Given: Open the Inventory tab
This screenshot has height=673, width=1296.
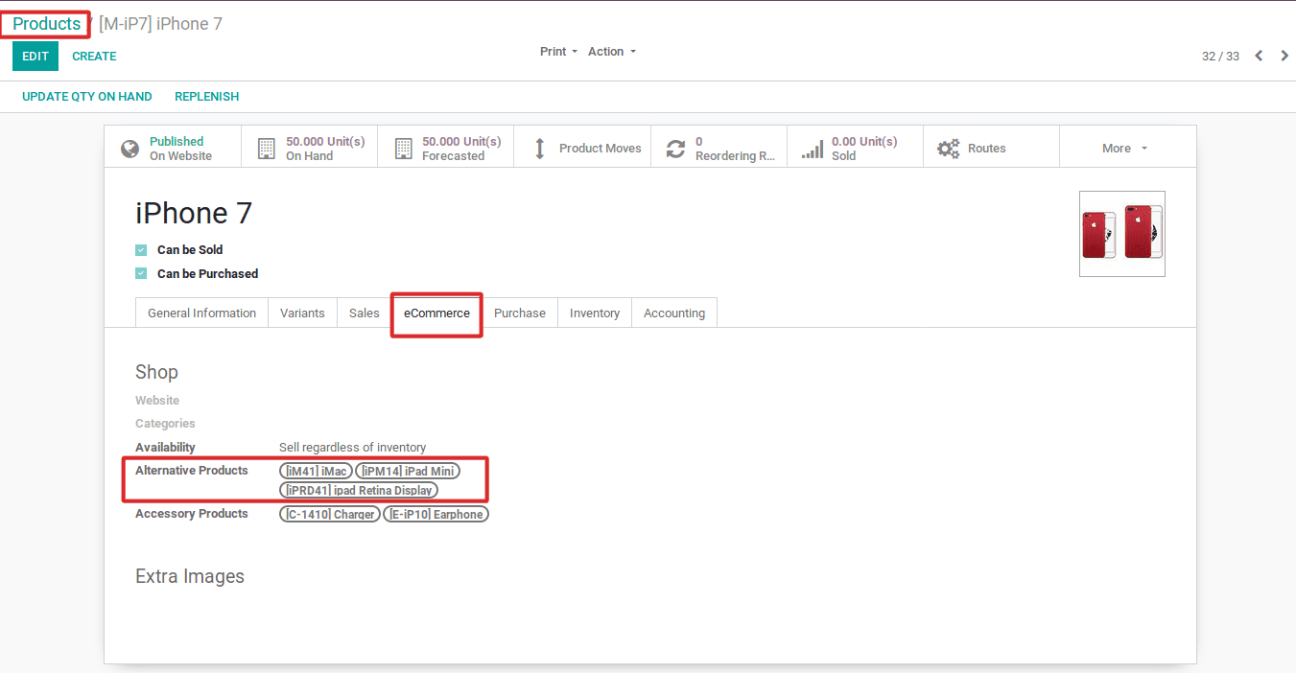Looking at the screenshot, I should pyautogui.click(x=595, y=313).
